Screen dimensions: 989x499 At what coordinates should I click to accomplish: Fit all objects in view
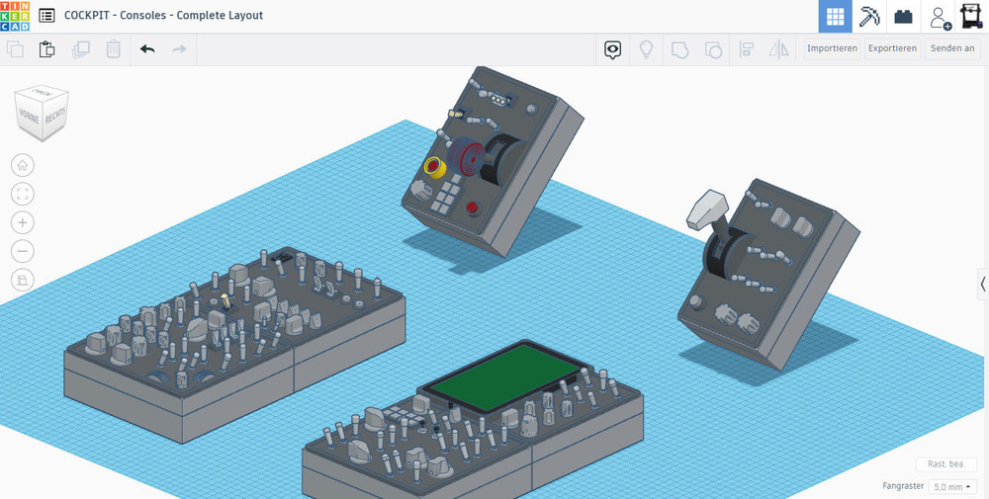coord(24,194)
